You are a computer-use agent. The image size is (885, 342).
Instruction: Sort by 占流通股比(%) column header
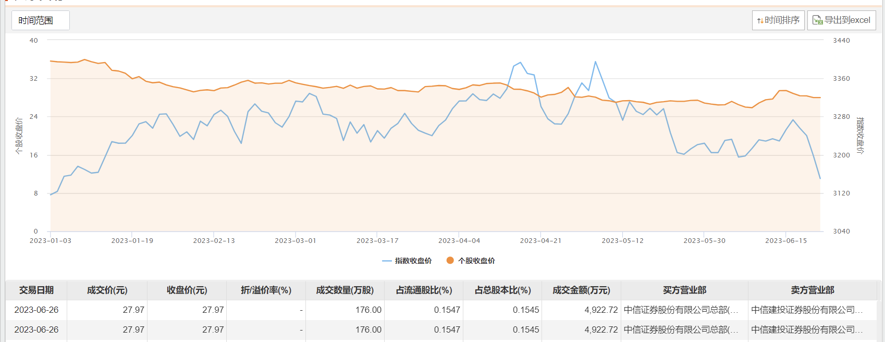coord(424,290)
